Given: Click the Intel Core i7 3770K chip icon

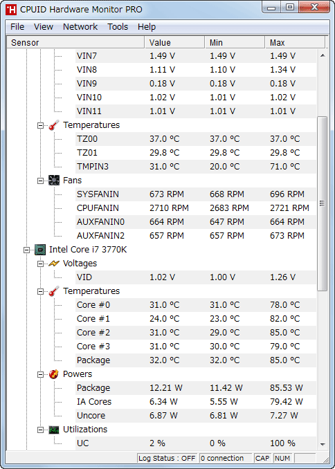Looking at the screenshot, I should coord(40,250).
